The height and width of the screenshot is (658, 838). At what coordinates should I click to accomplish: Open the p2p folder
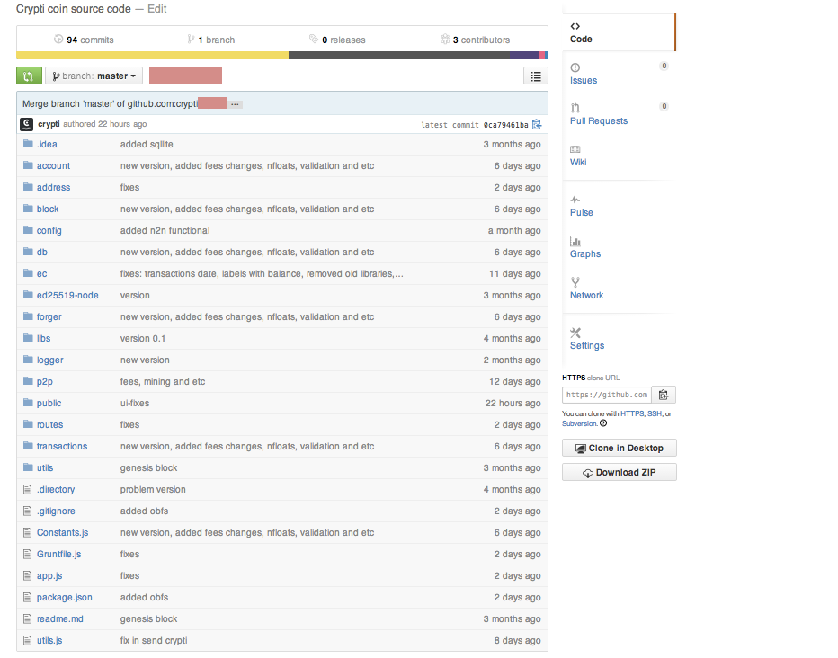44,382
